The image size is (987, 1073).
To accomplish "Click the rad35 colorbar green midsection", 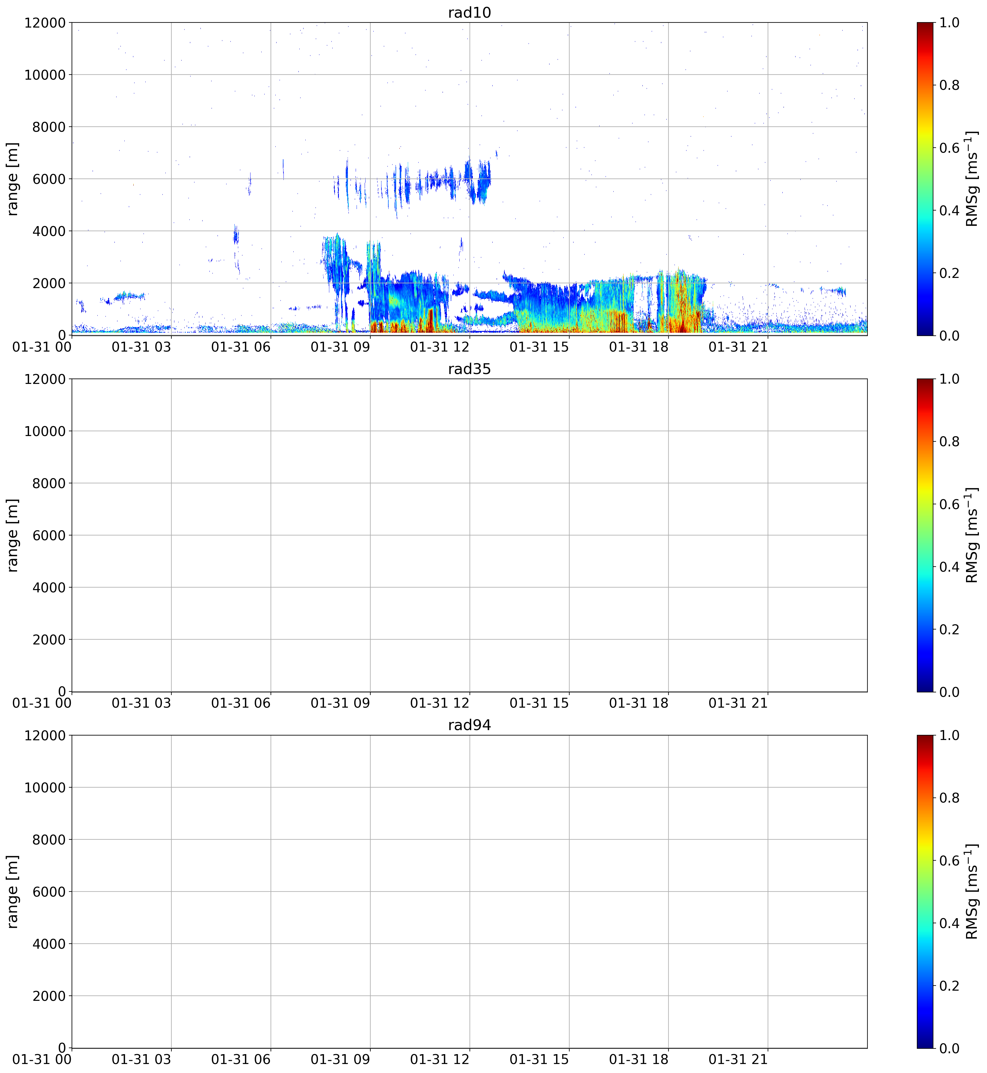I will click(925, 535).
